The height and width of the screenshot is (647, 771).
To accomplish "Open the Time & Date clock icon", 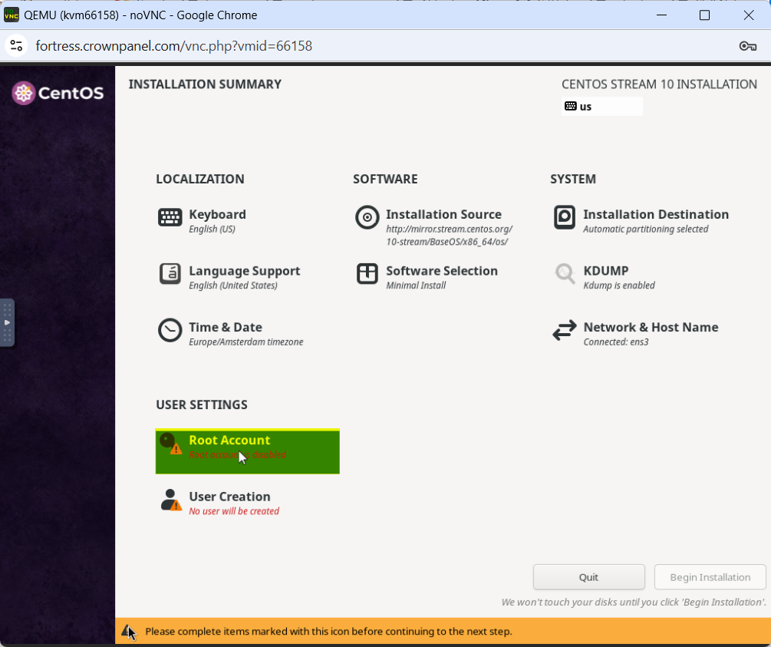I will click(x=170, y=330).
